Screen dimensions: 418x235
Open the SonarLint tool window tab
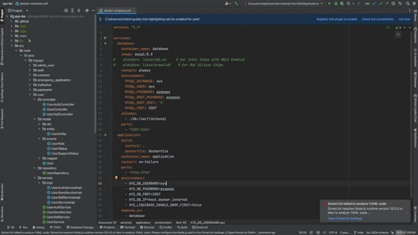[x=200, y=227]
